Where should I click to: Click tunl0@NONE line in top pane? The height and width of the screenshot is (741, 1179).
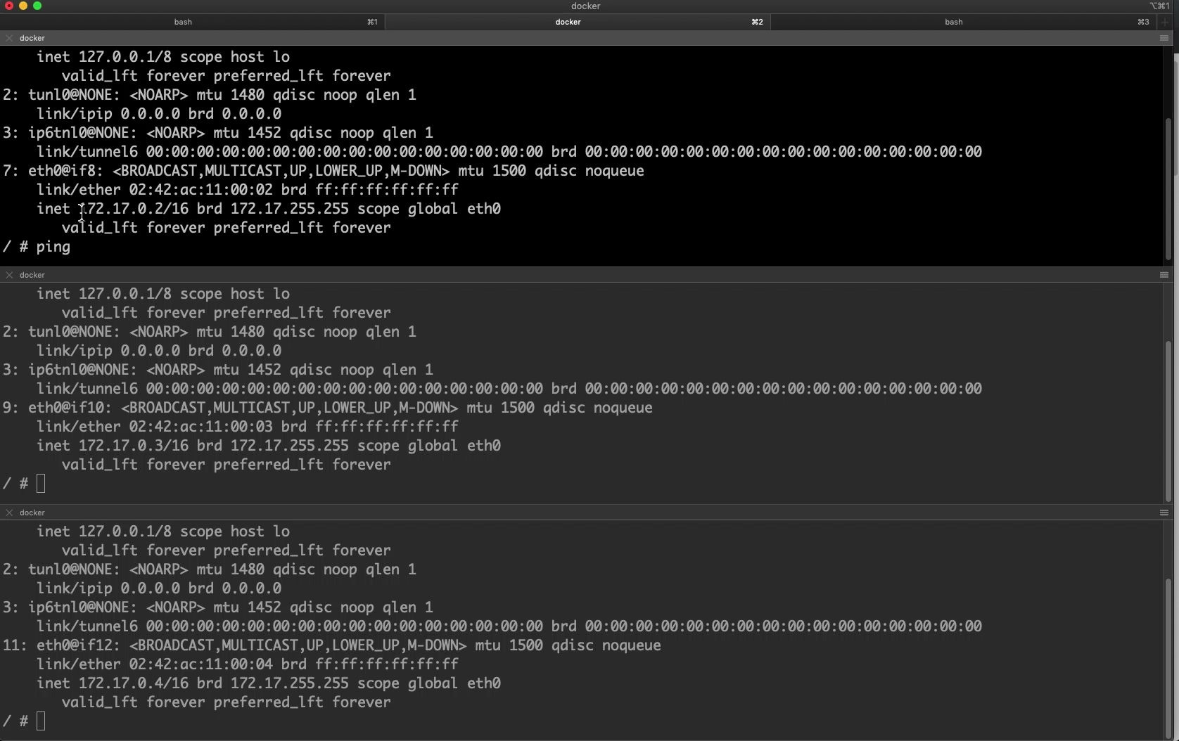(210, 95)
